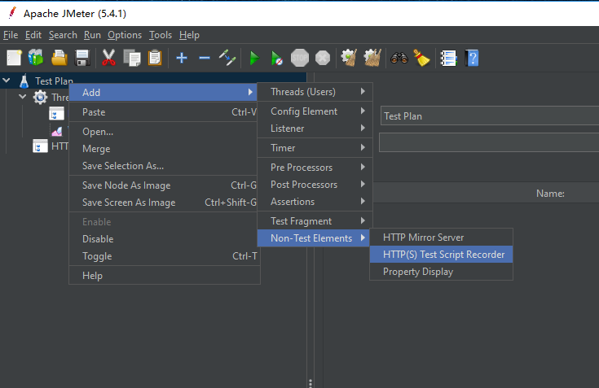The image size is (599, 388).
Task: Expand the Config Element submenu
Action: [315, 111]
